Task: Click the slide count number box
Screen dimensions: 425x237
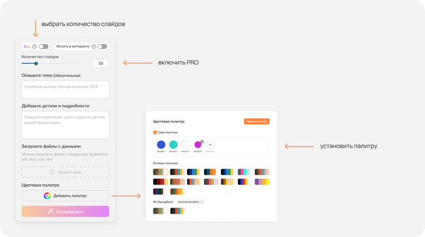Action: pyautogui.click(x=101, y=63)
